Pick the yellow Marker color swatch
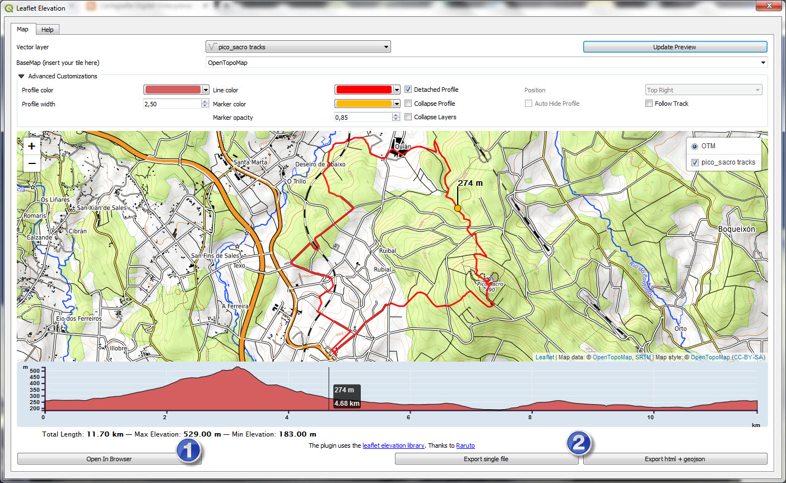786x483 pixels. [364, 104]
